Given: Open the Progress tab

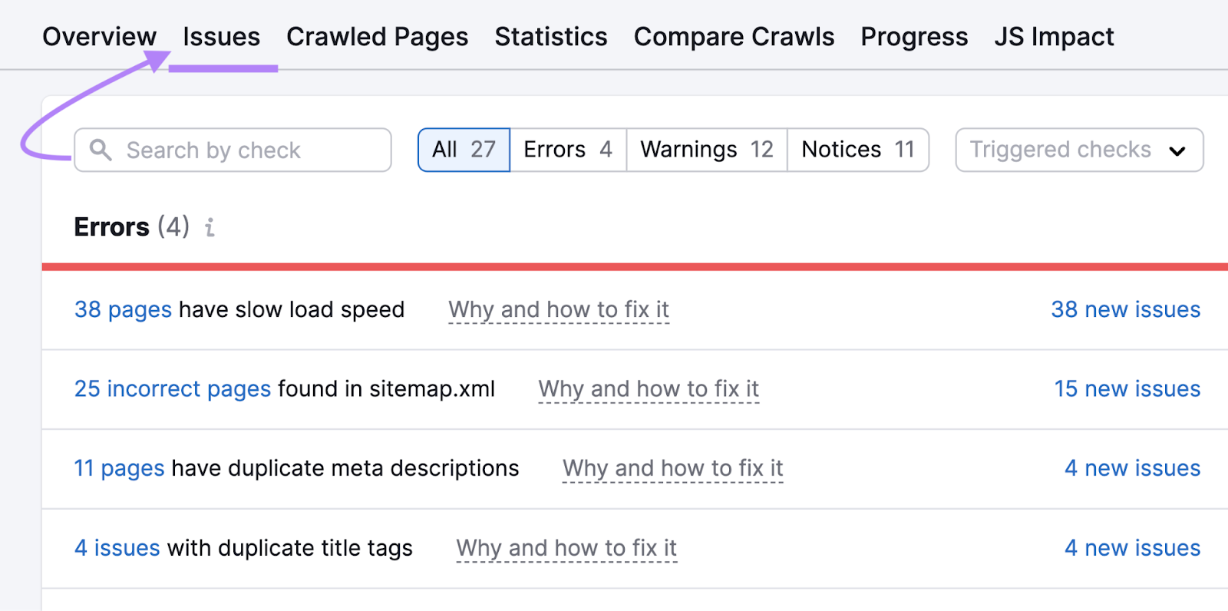Looking at the screenshot, I should pyautogui.click(x=913, y=36).
